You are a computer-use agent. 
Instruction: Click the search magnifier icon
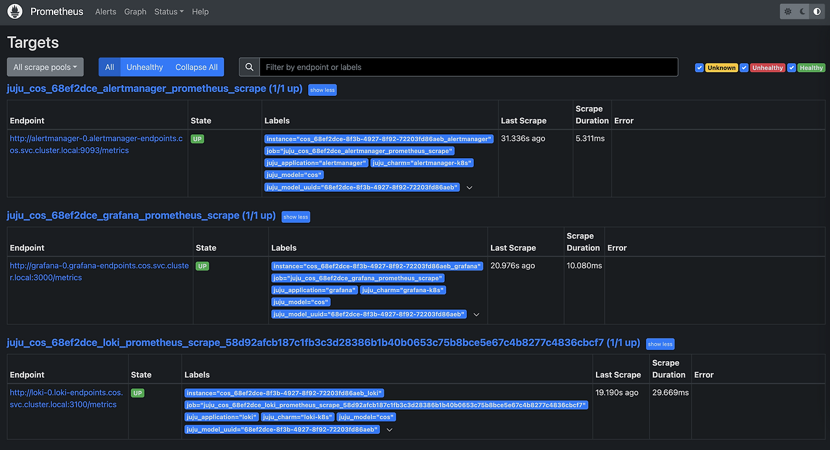(x=249, y=67)
